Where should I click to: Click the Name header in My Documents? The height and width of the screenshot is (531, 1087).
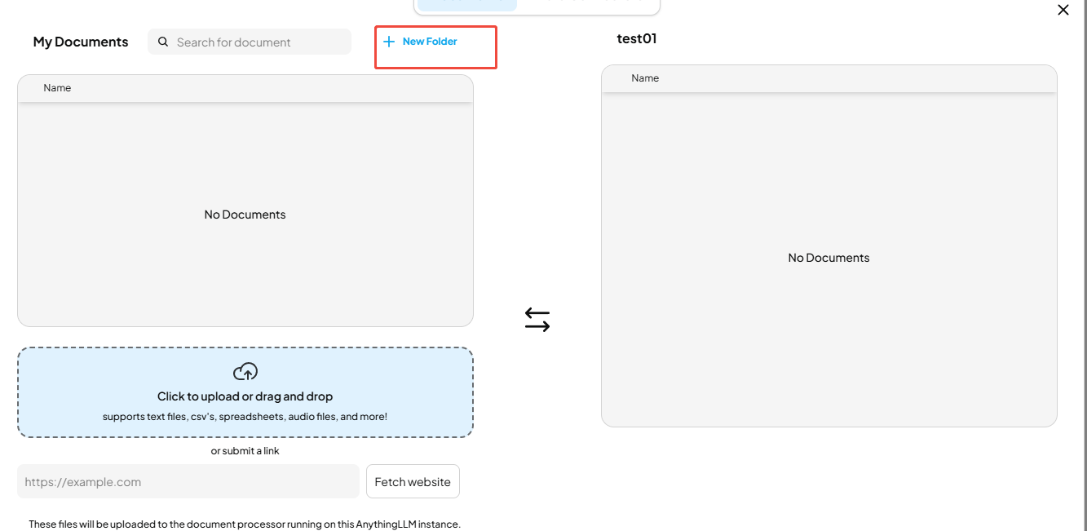click(x=57, y=88)
